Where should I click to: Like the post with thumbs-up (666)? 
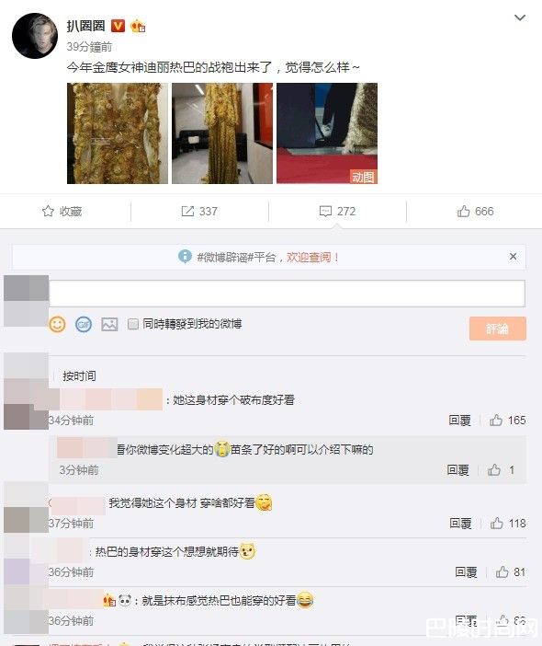tap(463, 212)
